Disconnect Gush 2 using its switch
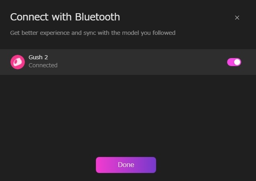Viewport: 256px width, 181px height. pyautogui.click(x=234, y=62)
